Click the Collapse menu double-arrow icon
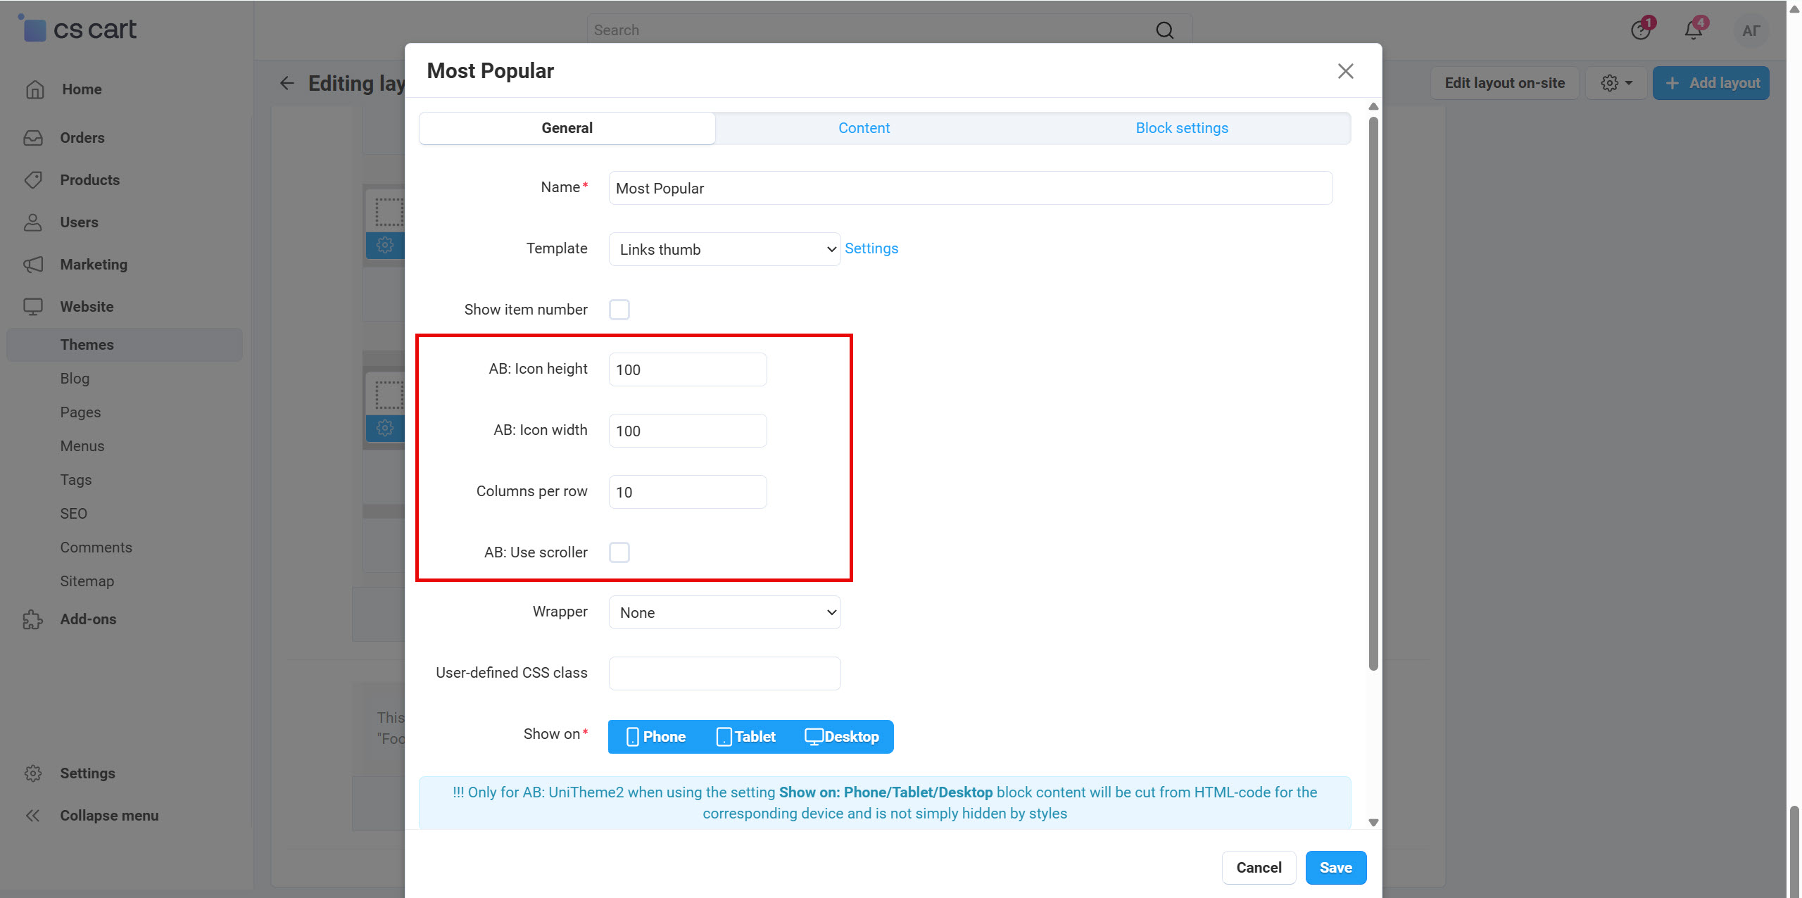Image resolution: width=1802 pixels, height=898 pixels. tap(33, 816)
